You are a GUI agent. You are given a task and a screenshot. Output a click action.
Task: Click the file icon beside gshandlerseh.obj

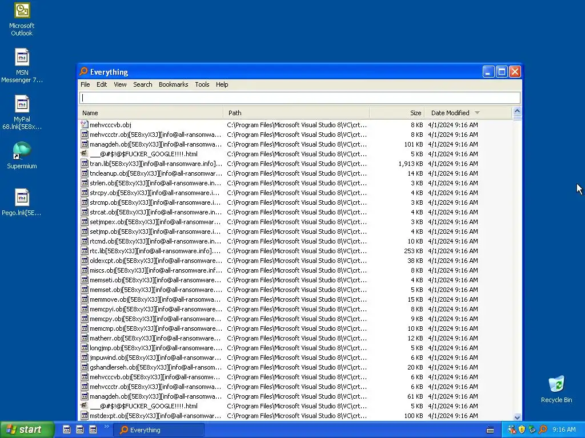85,367
